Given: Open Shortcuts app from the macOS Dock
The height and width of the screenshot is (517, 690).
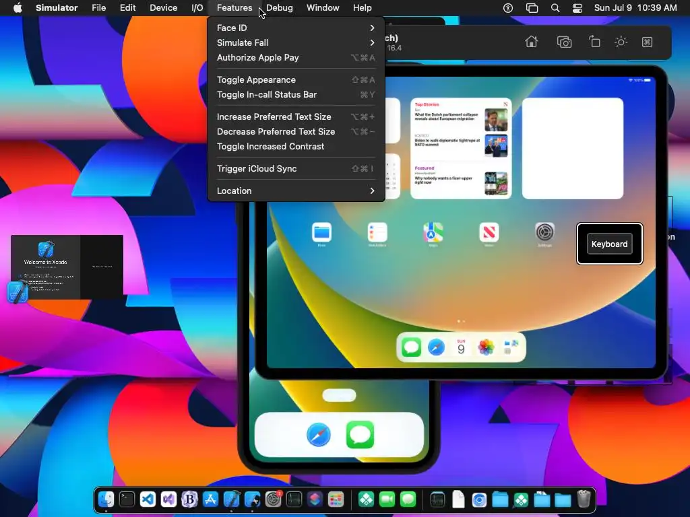Looking at the screenshot, I should click(x=315, y=499).
